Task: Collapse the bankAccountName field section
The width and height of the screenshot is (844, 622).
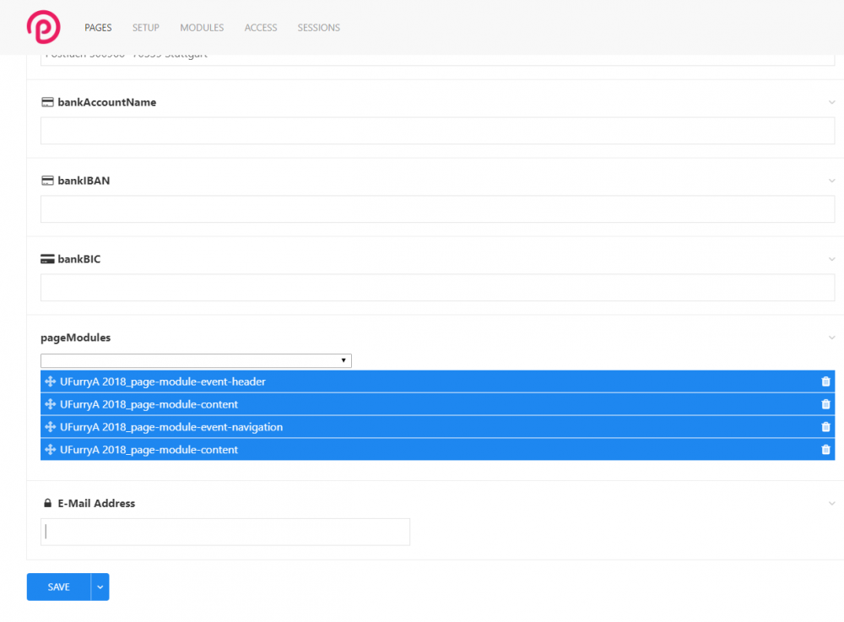Action: [832, 102]
